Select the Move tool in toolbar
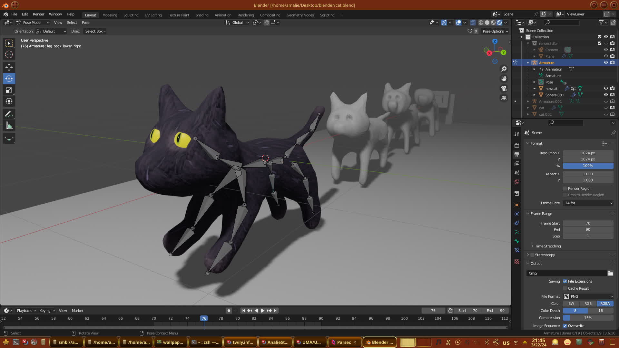Viewport: 619px width, 348px height. coord(9,67)
